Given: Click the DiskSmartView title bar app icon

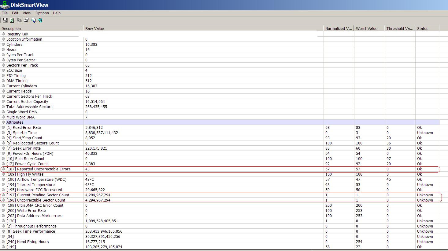Looking at the screenshot, I should click(5, 5).
